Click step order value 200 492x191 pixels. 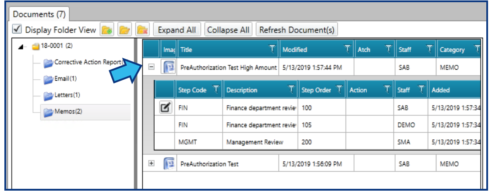(307, 142)
